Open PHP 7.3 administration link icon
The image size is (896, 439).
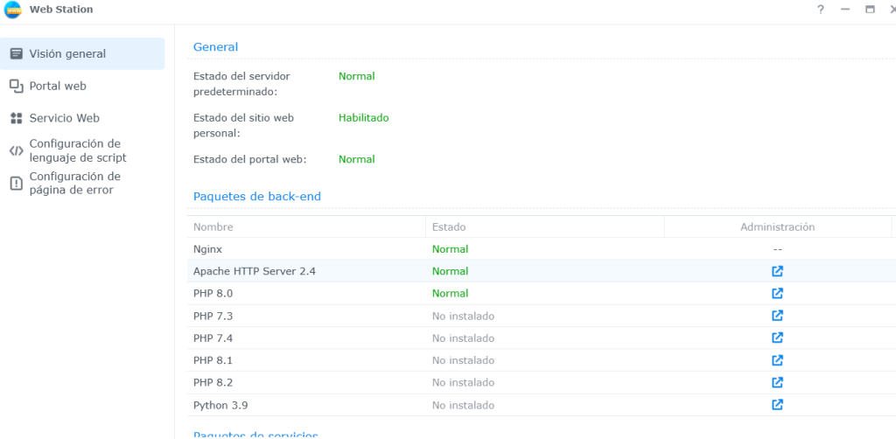pyautogui.click(x=777, y=316)
